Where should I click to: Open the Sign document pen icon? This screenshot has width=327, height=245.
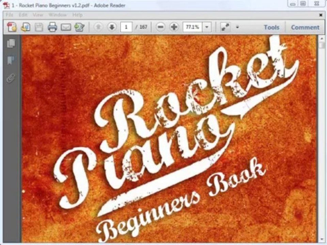(x=79, y=27)
